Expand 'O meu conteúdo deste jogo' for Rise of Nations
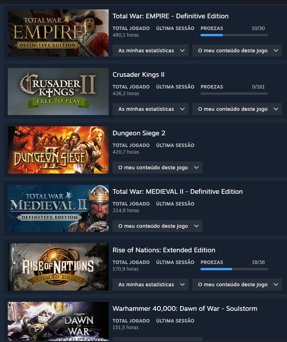This screenshot has width=287, height=342. point(237,284)
